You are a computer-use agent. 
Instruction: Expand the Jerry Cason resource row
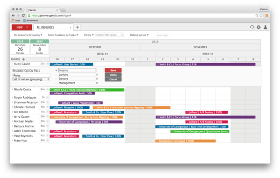[12, 117]
